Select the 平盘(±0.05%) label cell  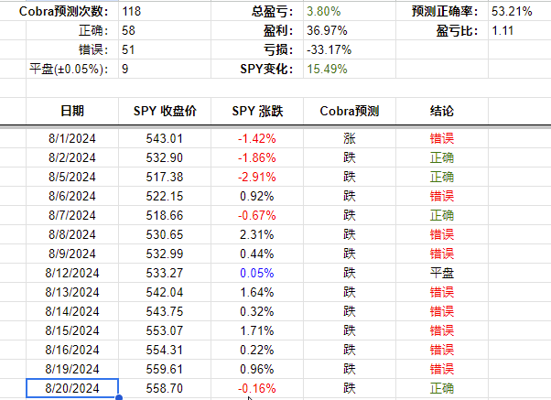point(72,69)
